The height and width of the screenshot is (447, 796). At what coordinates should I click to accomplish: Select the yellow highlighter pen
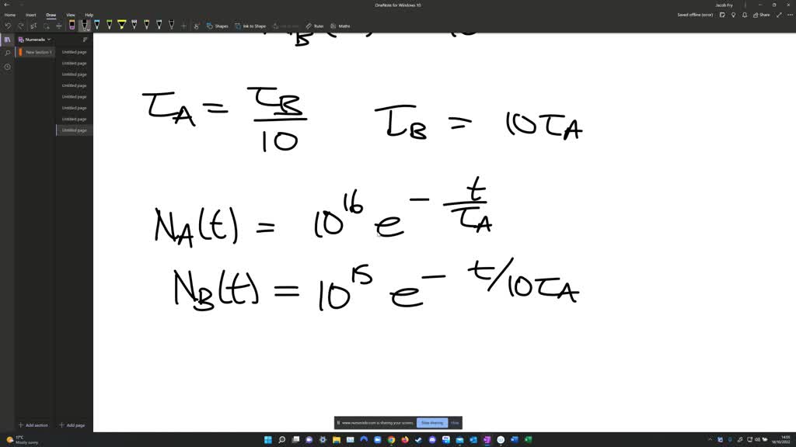[x=122, y=26]
